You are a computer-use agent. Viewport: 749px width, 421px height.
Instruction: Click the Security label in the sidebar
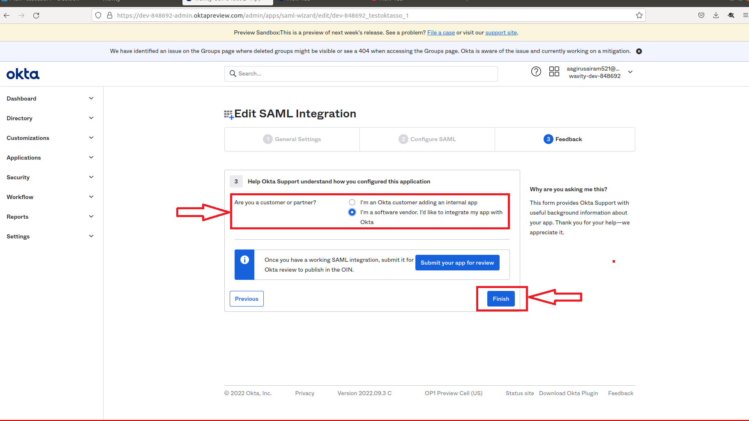pyautogui.click(x=18, y=177)
